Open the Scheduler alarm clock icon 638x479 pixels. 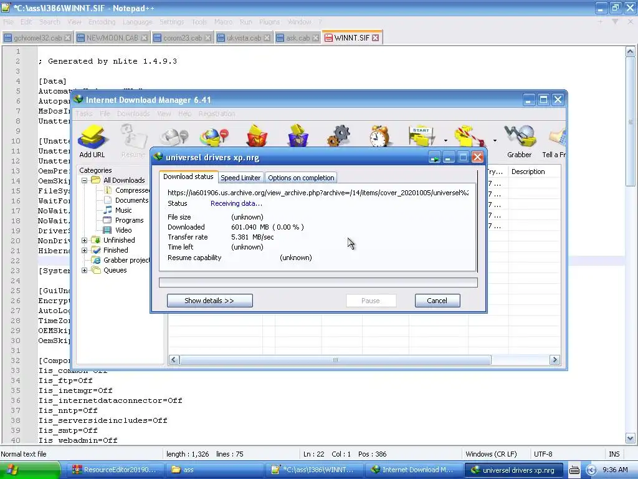click(x=379, y=135)
